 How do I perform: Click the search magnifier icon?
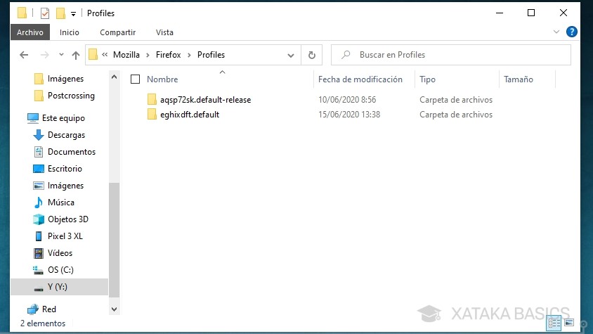[x=346, y=55]
